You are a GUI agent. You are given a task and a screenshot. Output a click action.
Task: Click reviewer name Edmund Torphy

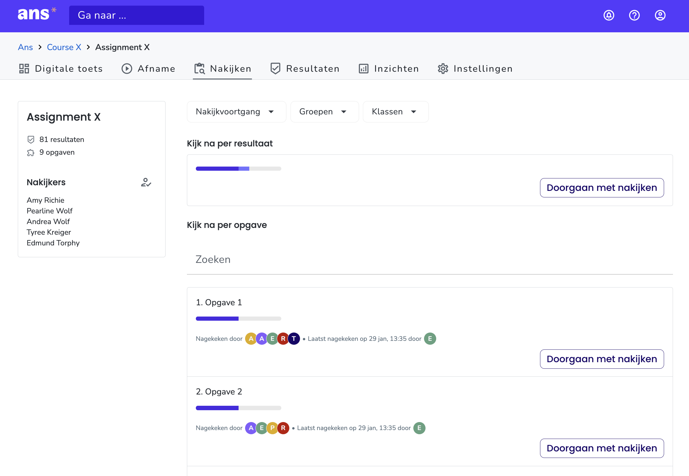[53, 243]
